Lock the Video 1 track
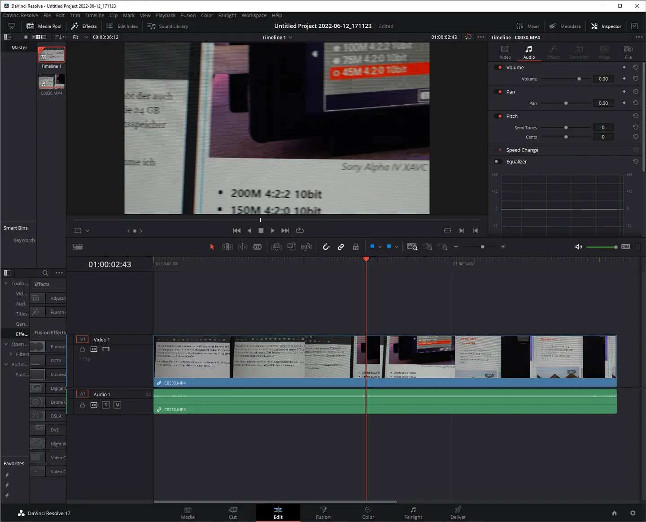 [x=83, y=349]
